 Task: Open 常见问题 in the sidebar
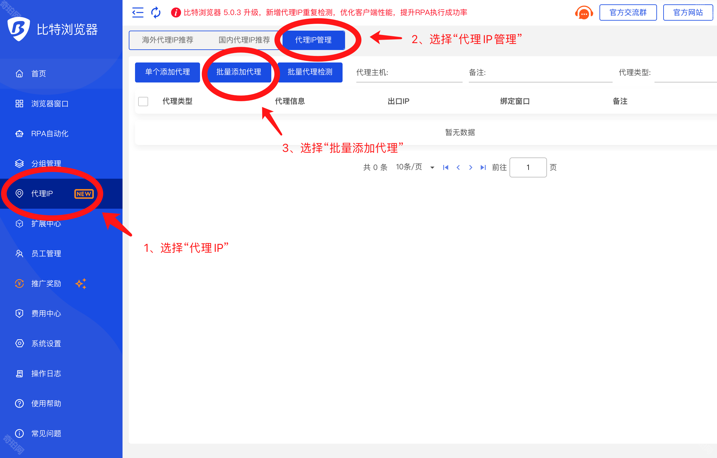61,434
